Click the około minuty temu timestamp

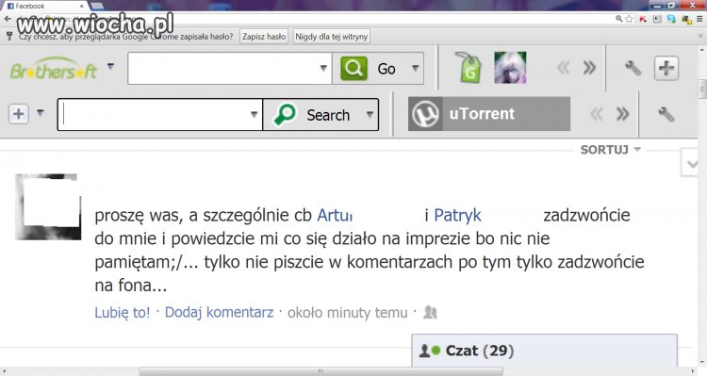point(348,313)
